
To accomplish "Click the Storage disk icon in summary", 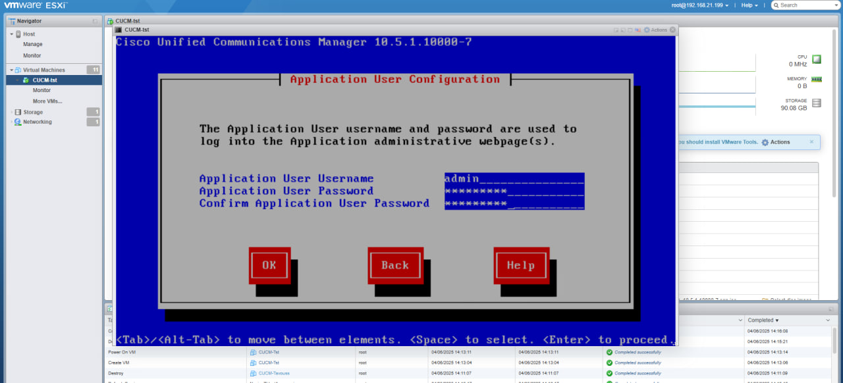I will click(817, 103).
